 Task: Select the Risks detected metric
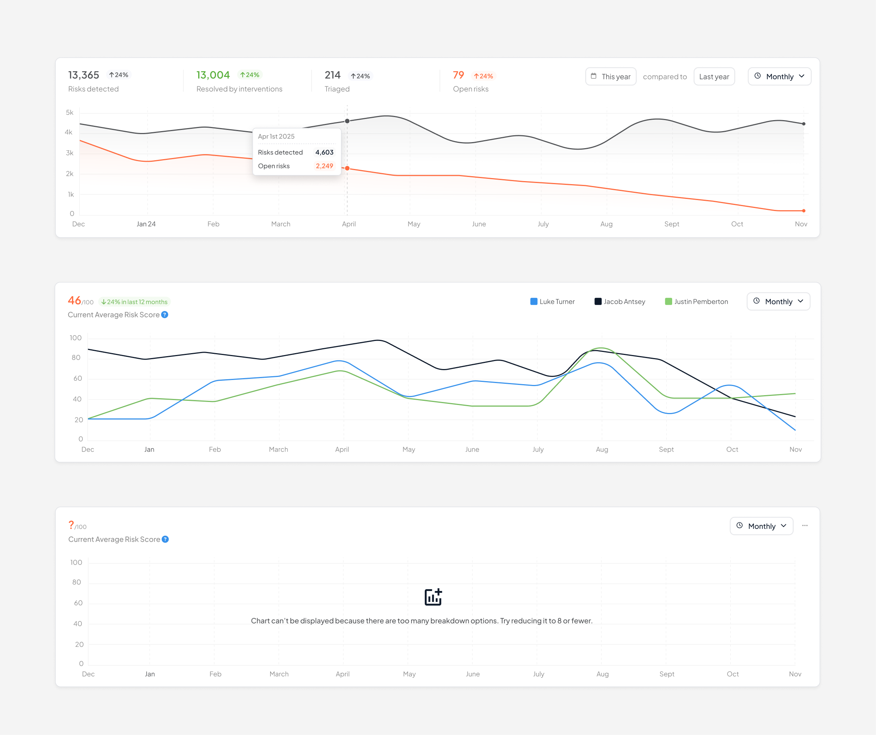tap(94, 81)
